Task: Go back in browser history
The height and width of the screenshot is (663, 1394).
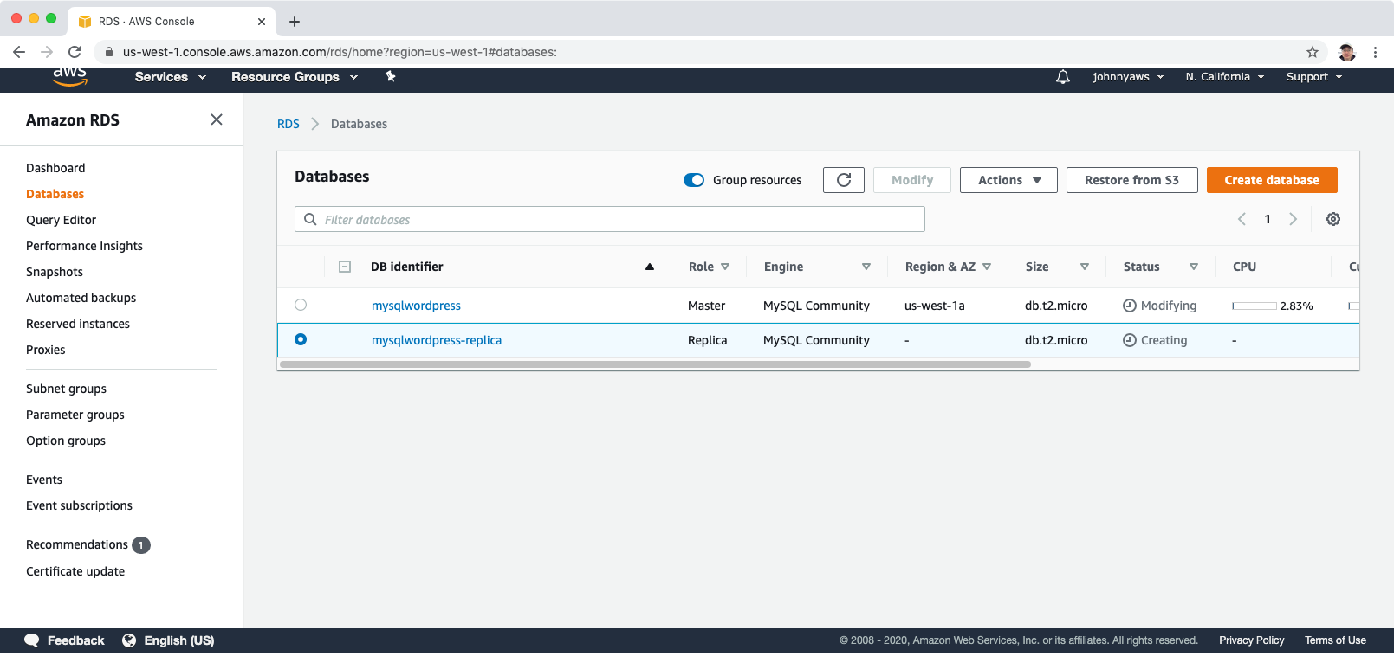Action: [19, 52]
